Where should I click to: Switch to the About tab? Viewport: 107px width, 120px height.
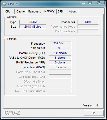pyautogui.click(x=72, y=11)
